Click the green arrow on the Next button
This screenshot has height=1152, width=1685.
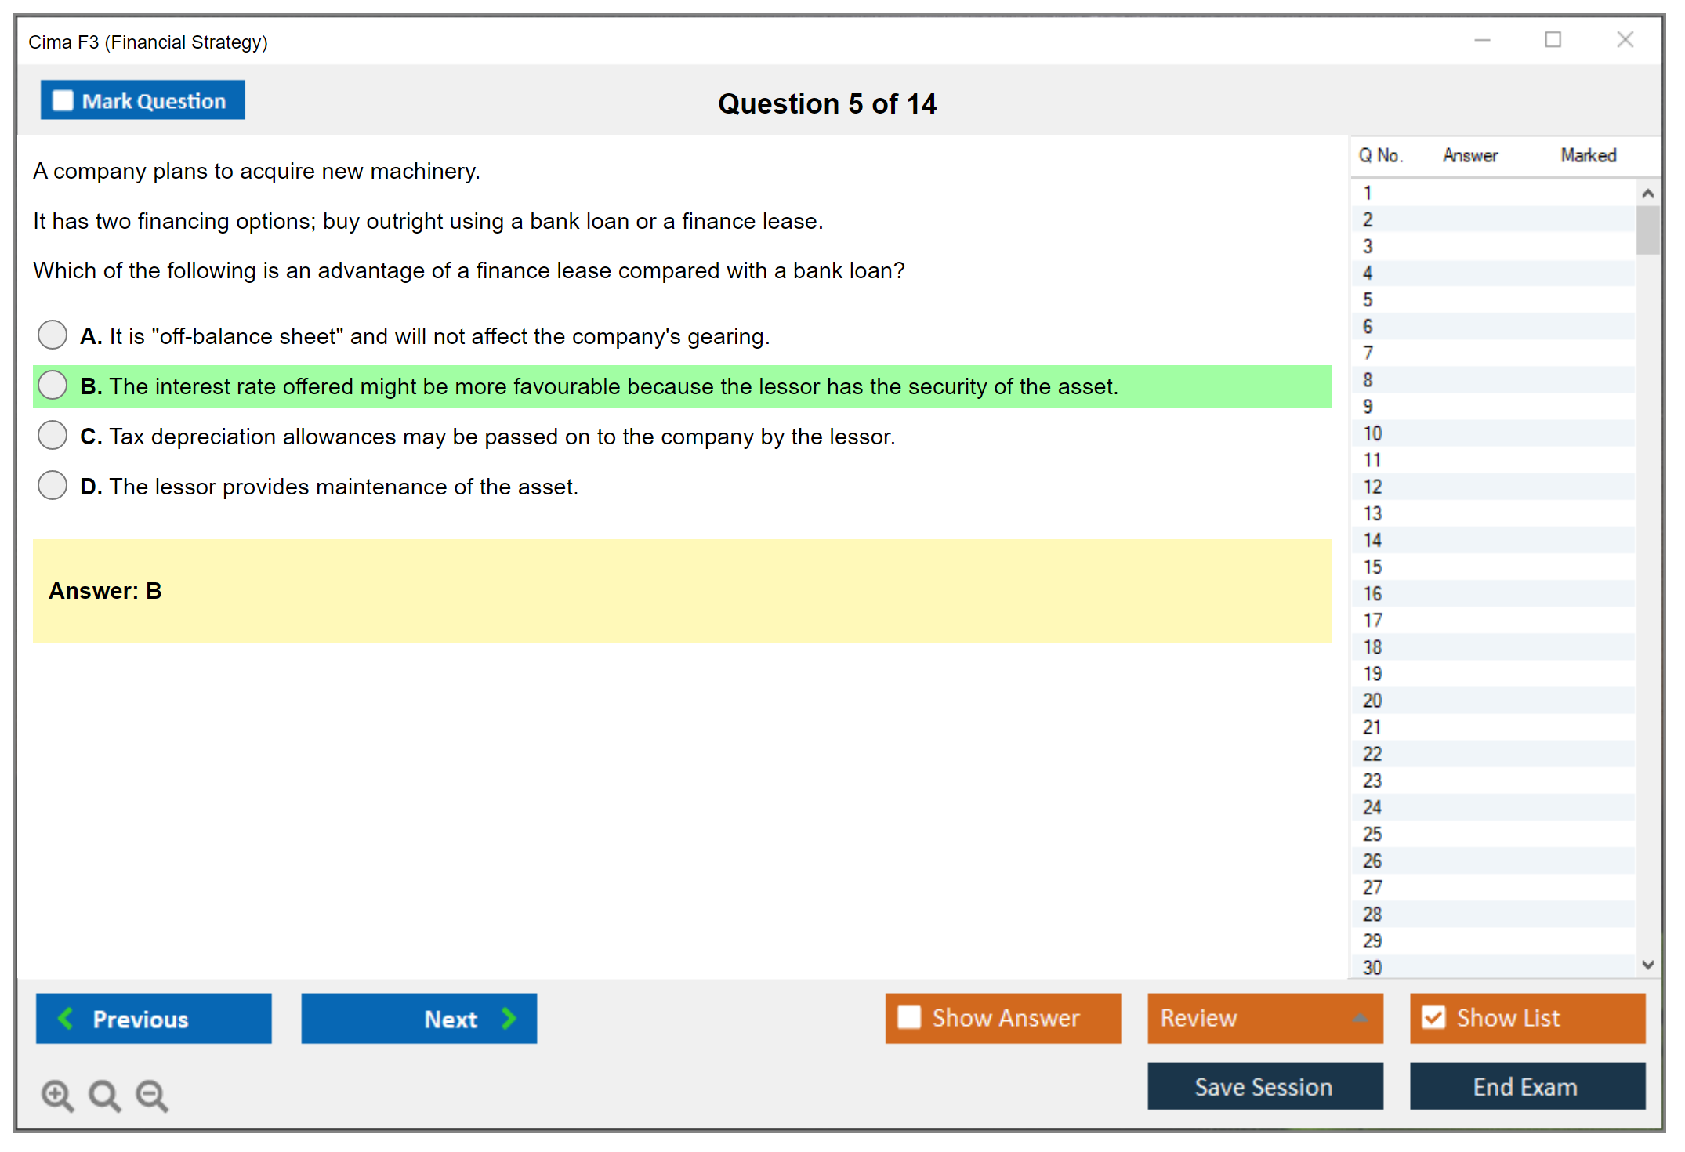(509, 1018)
